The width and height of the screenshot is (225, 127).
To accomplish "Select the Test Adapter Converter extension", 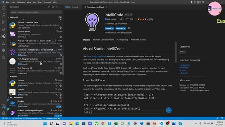I will [36, 61].
